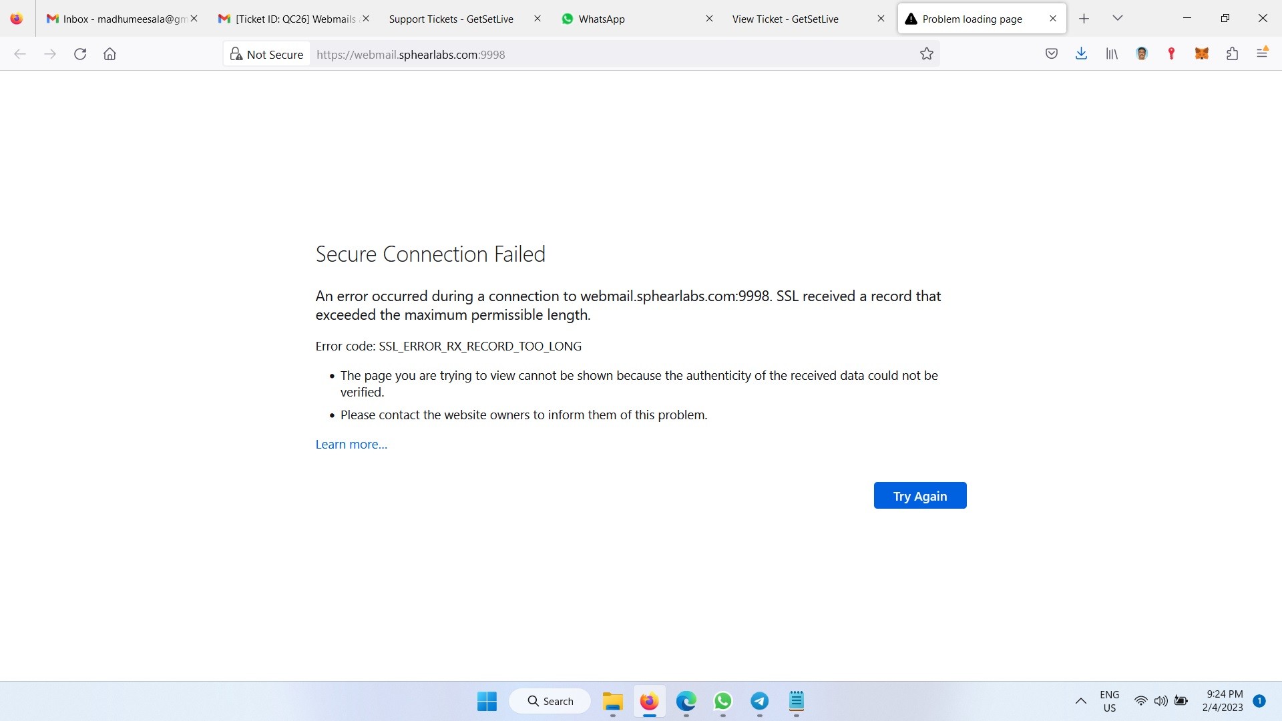Bookmark this page with the star icon
The image size is (1282, 721).
click(x=926, y=54)
